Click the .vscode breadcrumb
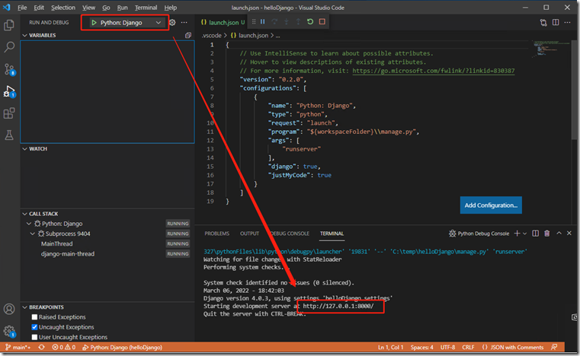The height and width of the screenshot is (356, 580). tap(212, 36)
